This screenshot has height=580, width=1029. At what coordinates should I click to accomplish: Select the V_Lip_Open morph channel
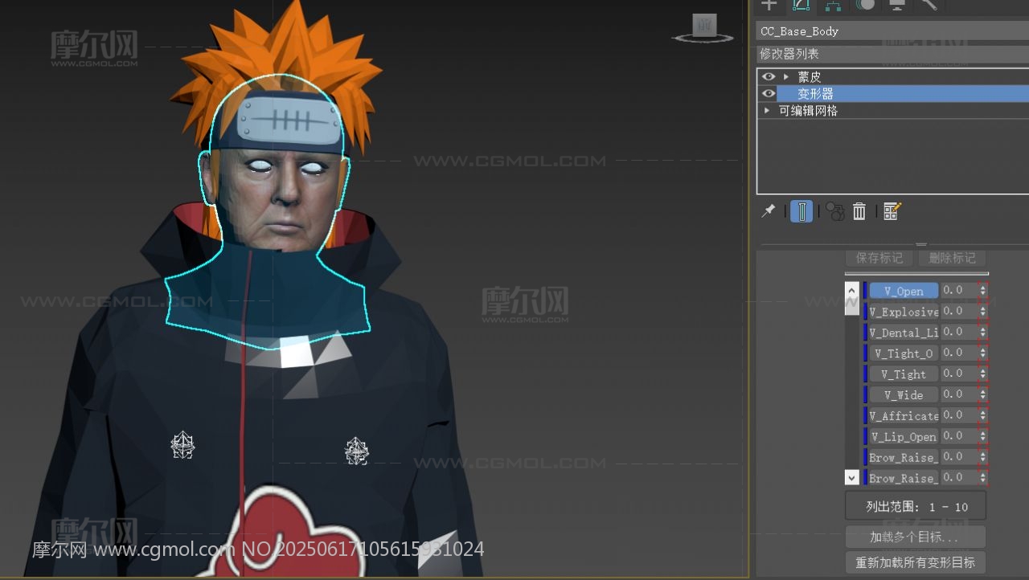(904, 437)
